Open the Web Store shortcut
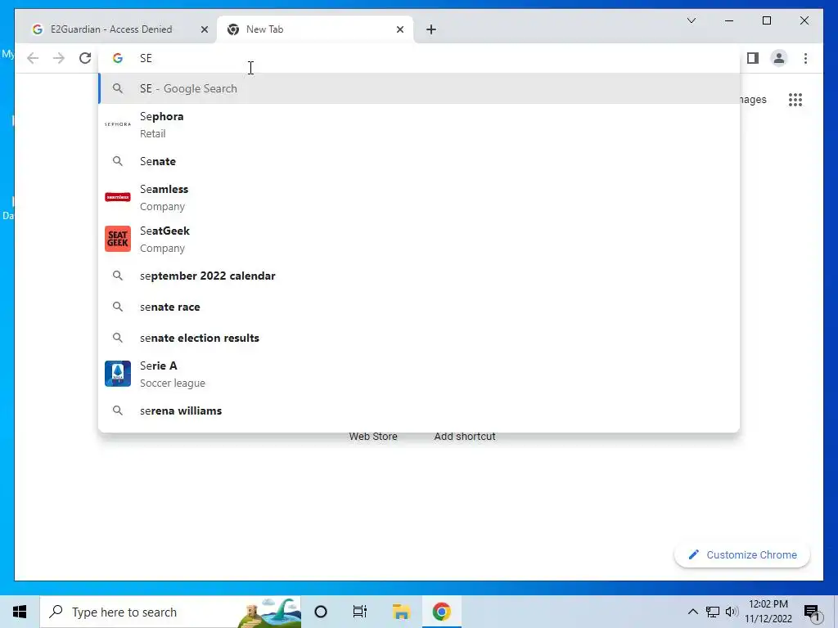This screenshot has width=838, height=628. click(373, 437)
